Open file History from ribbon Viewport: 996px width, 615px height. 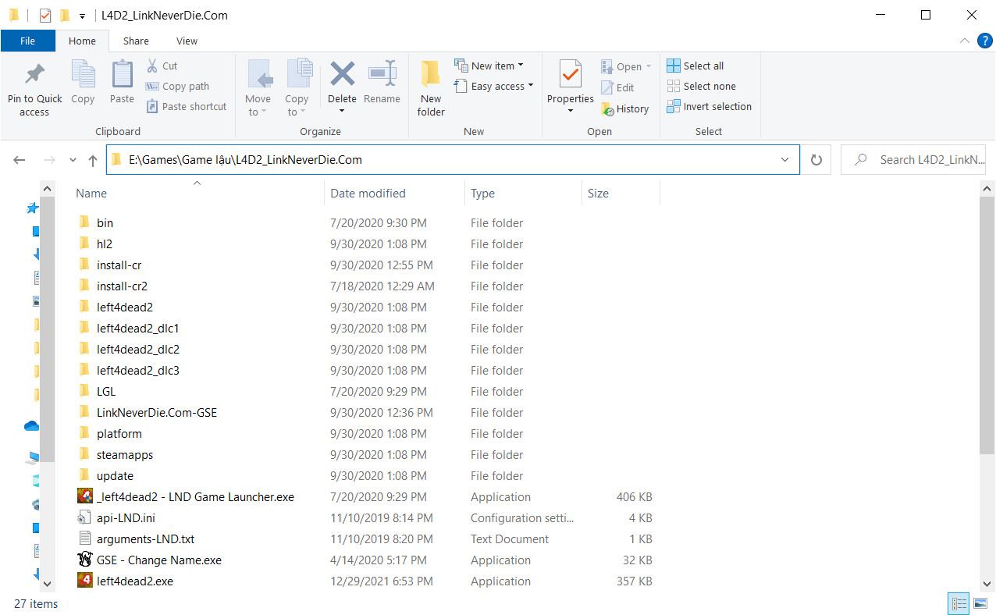624,108
